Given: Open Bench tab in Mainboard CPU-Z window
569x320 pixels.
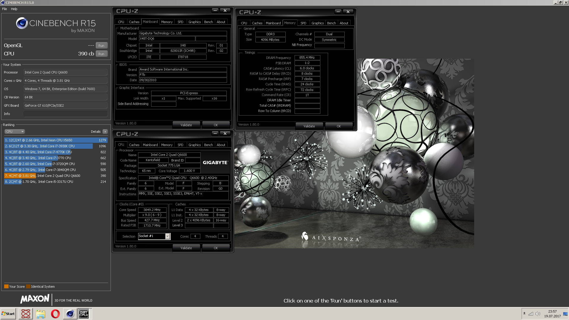Looking at the screenshot, I should 209,22.
